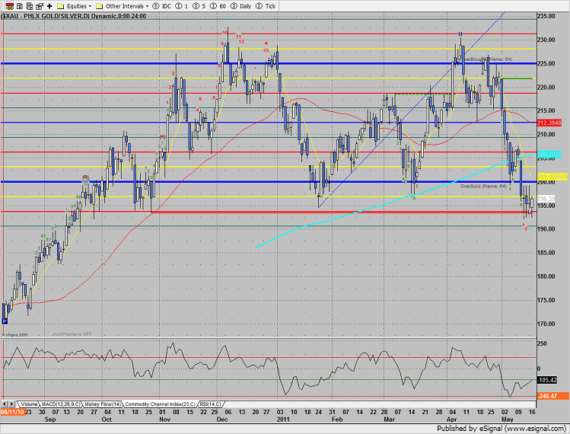
Task: Click the yellow 201.085 price label
Action: point(552,177)
